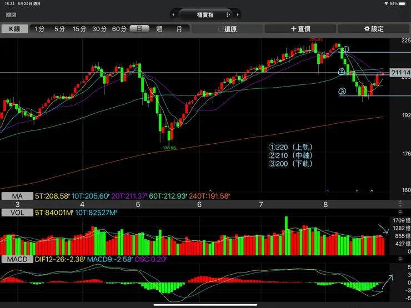
Task: Tap the volume 10T:82527M value
Action: 96,213
